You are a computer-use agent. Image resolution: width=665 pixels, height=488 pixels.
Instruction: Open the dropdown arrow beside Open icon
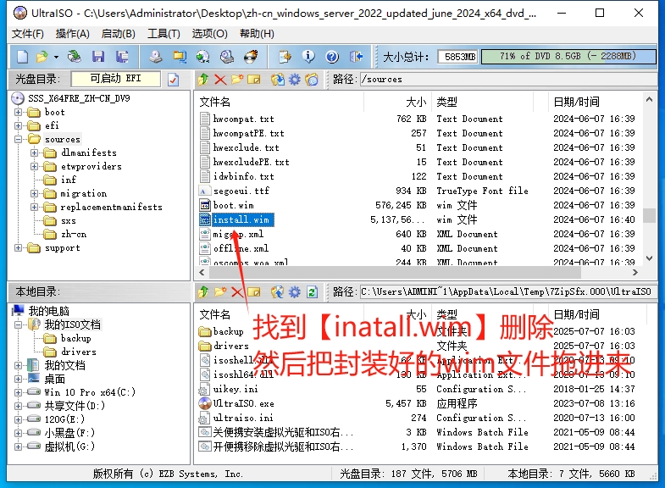(56, 57)
